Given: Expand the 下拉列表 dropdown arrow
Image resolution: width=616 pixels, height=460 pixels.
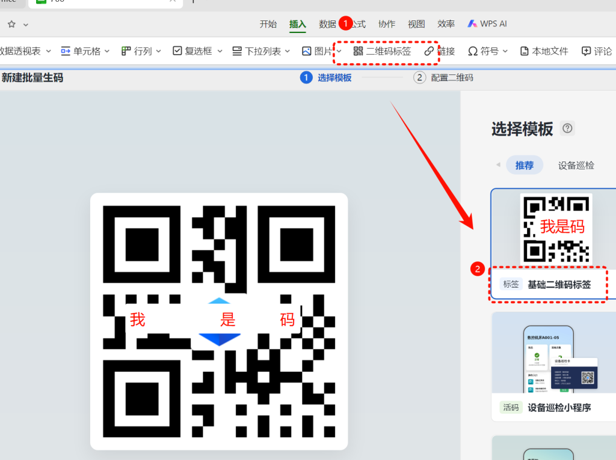Looking at the screenshot, I should [x=287, y=51].
